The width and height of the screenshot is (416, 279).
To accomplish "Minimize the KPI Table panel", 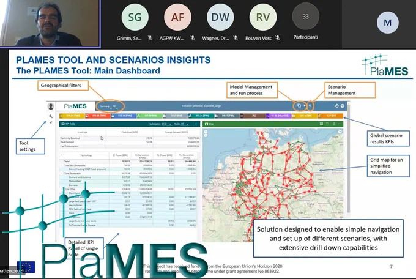I will pyautogui.click(x=196, y=124).
